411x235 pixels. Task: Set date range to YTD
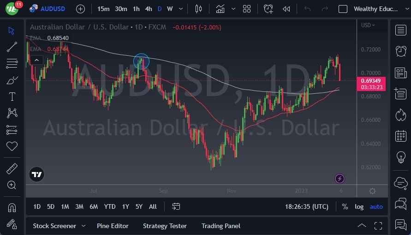(110, 207)
